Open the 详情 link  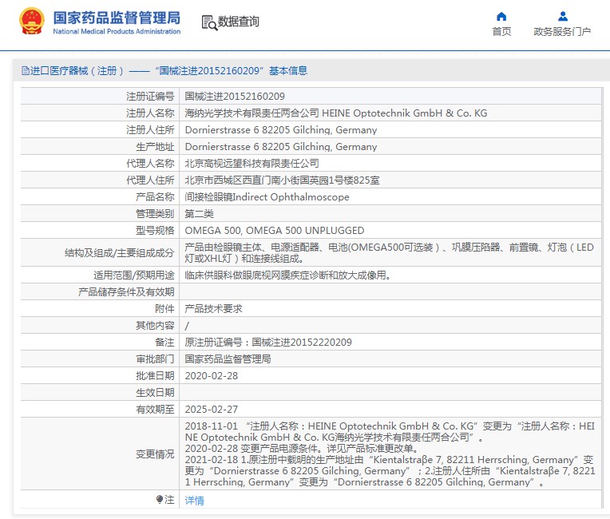[194, 501]
